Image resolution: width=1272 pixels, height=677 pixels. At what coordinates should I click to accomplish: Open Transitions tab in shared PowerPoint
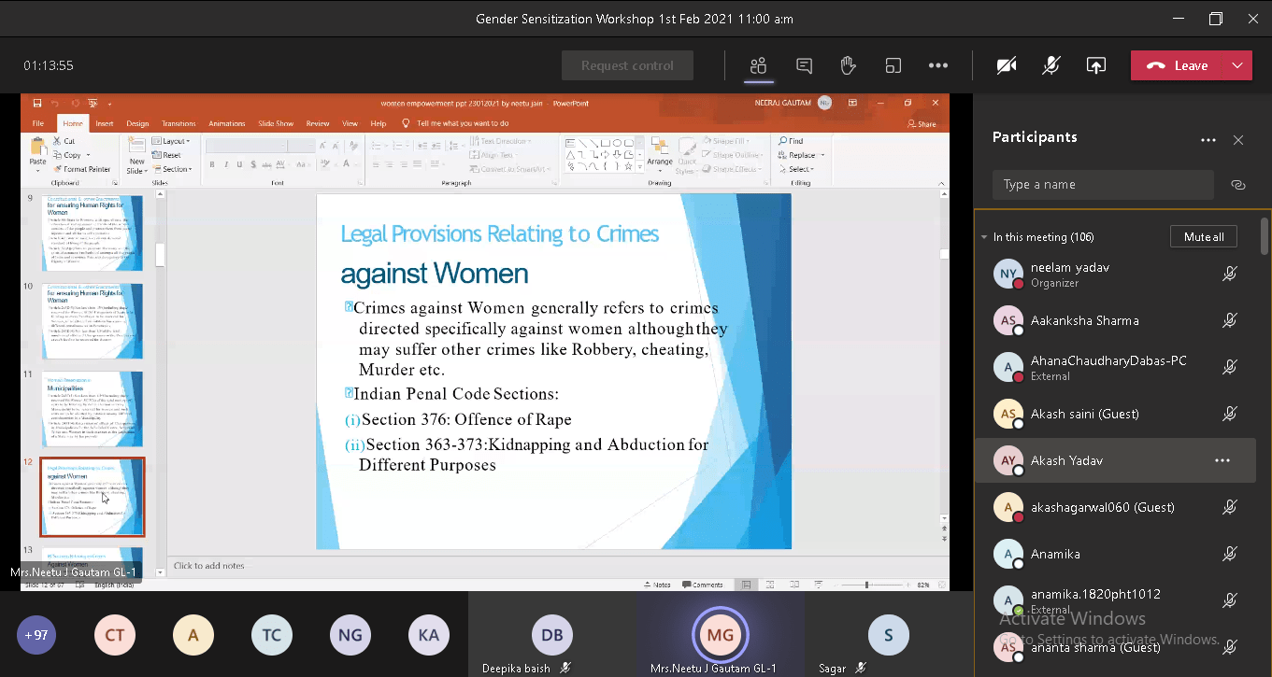(x=179, y=123)
